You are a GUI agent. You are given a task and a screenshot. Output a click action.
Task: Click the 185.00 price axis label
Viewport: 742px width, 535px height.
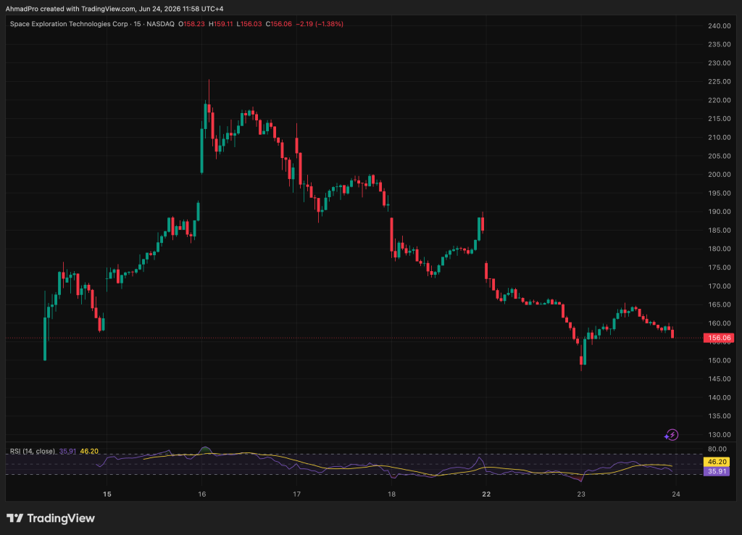(x=720, y=230)
